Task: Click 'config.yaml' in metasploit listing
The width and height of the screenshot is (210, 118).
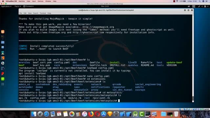Action: pyautogui.click(x=38, y=98)
